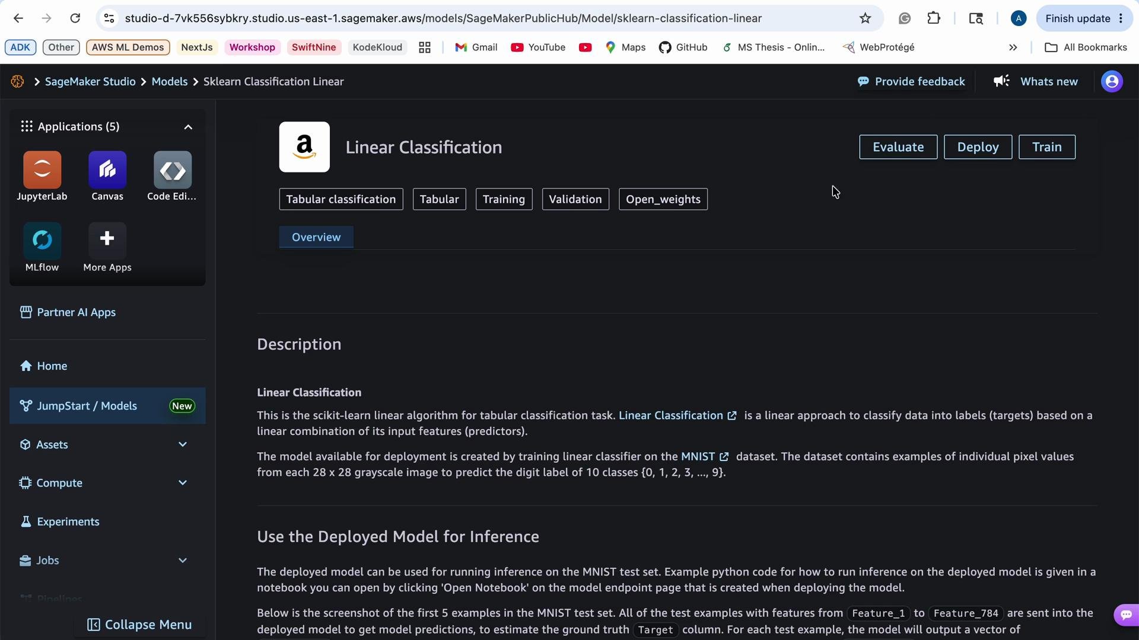Open the media search icon in toolbar
The height and width of the screenshot is (640, 1139).
[976, 18]
